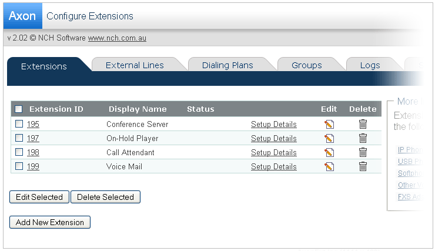435x251 pixels.
Task: Select checkbox for extension 198
Action: [19, 152]
